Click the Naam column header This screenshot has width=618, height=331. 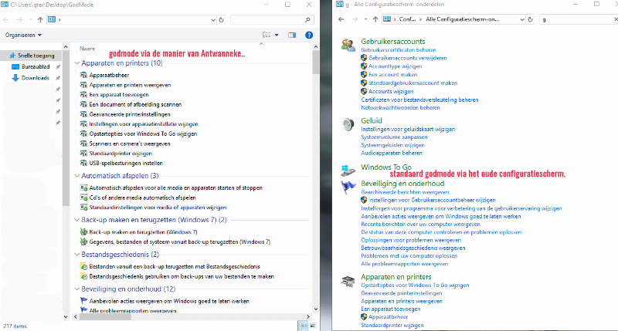[87, 49]
